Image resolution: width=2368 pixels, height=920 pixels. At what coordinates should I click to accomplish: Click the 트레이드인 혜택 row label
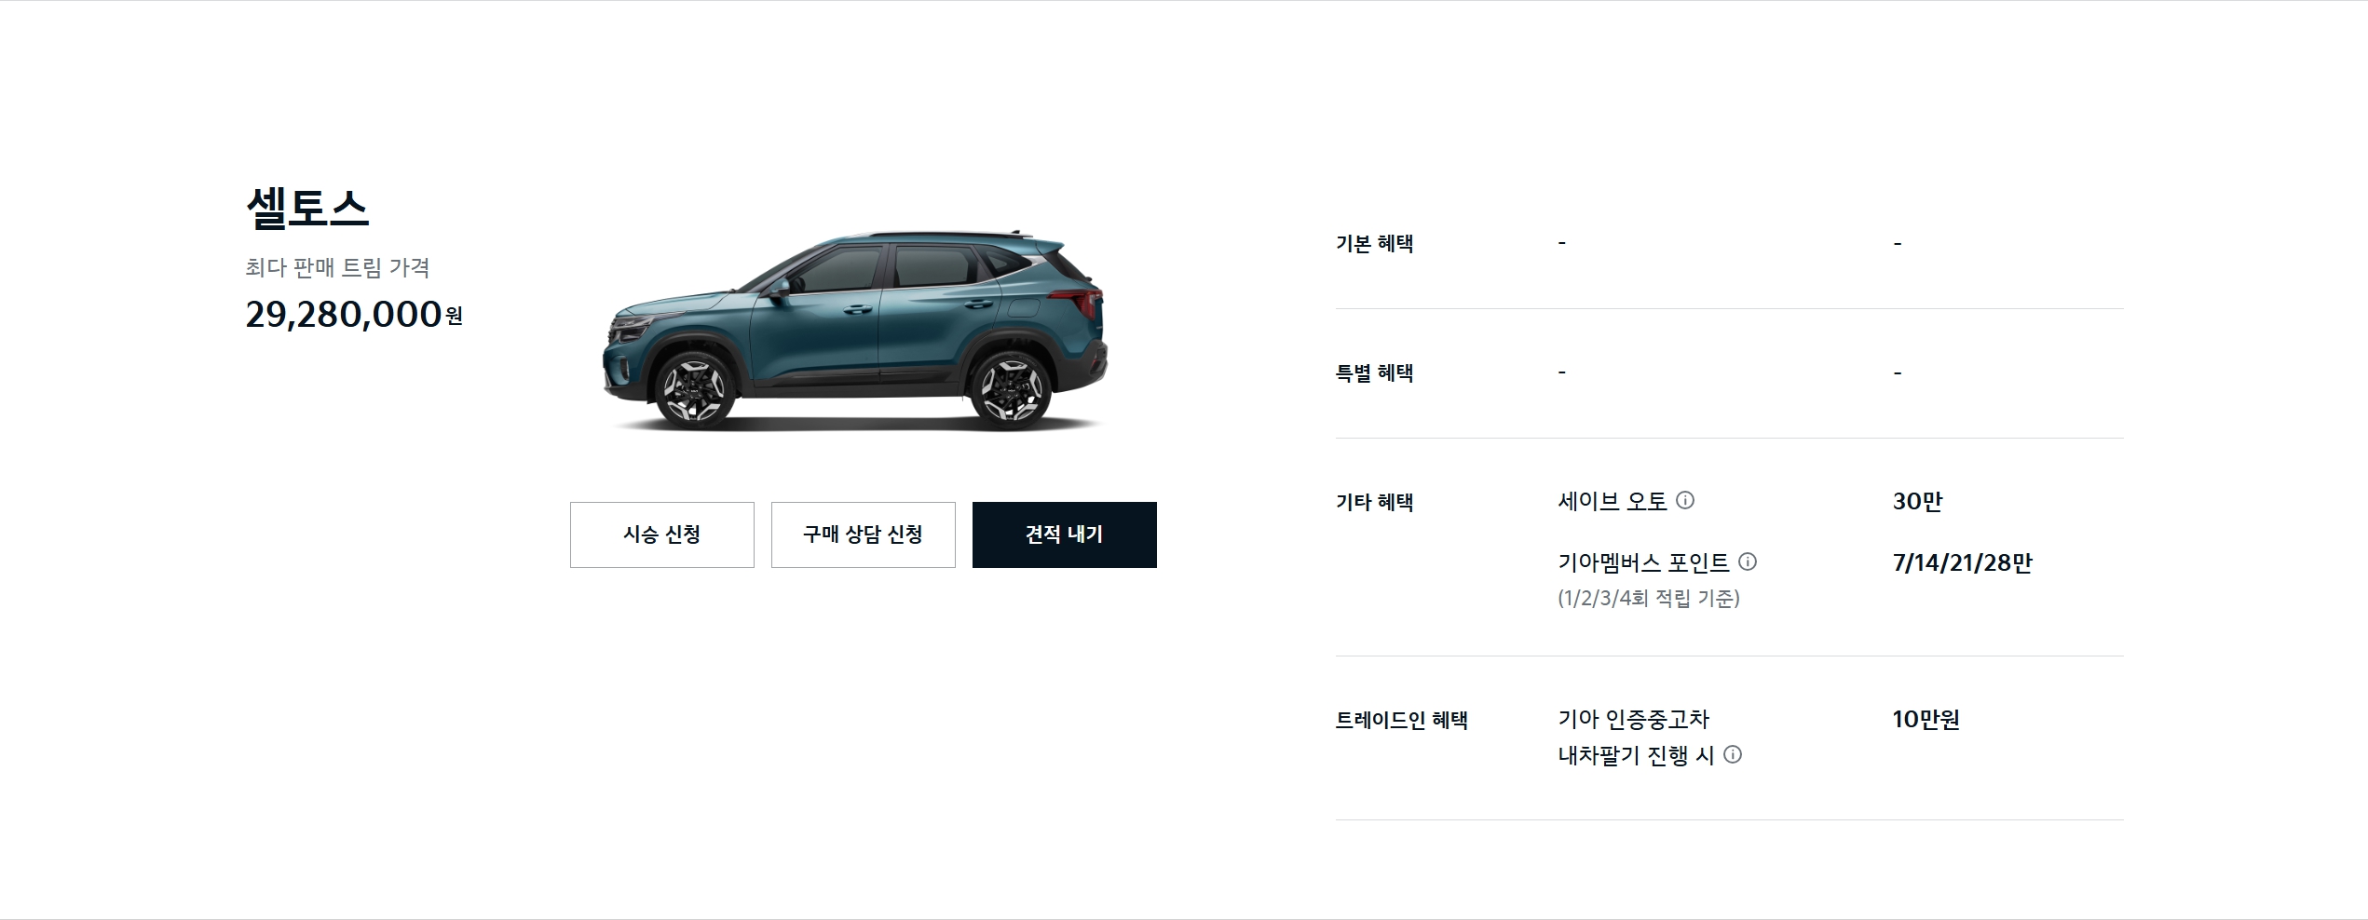[1402, 720]
